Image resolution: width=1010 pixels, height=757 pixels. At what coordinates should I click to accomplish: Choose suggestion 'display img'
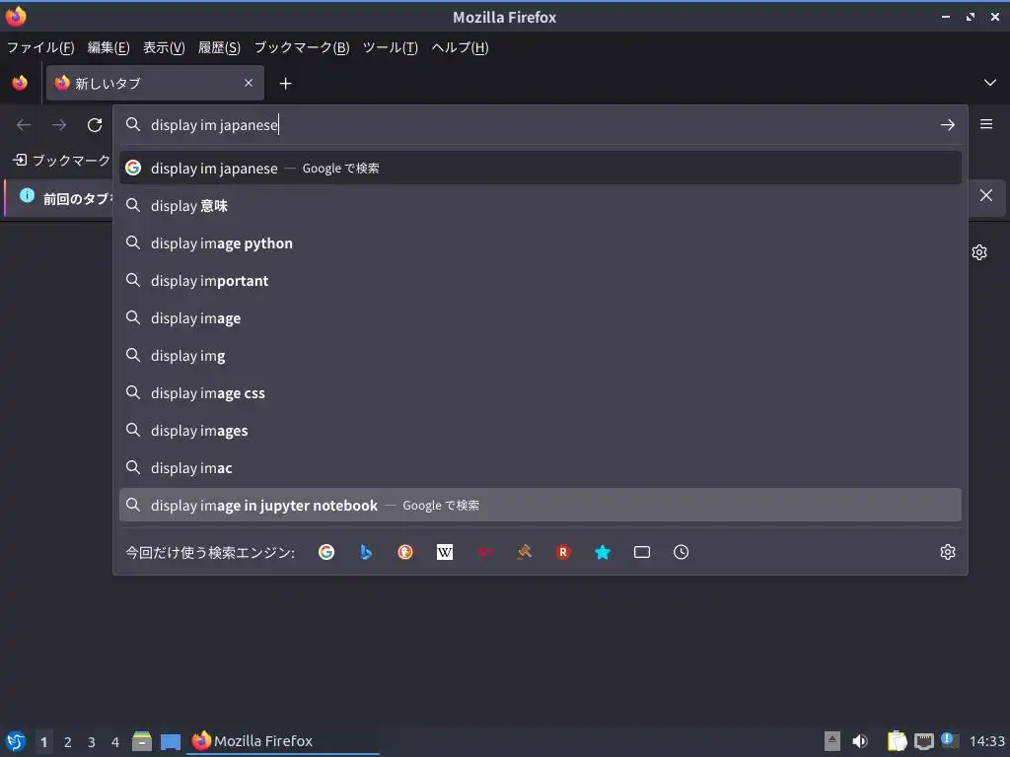540,355
